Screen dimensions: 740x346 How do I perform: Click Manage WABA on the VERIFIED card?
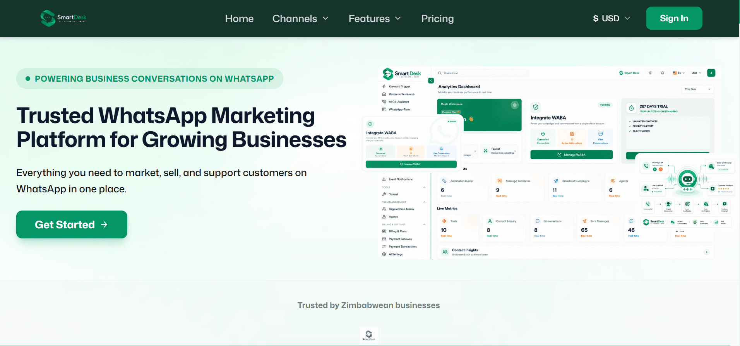[x=572, y=155]
